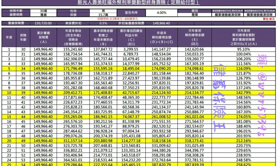Click the 累計增加回饋金 (C) column header
The height and width of the screenshot is (166, 277).
pyautogui.click(x=131, y=37)
